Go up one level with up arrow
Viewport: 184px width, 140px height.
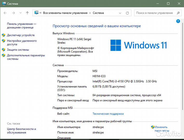pos(27,13)
